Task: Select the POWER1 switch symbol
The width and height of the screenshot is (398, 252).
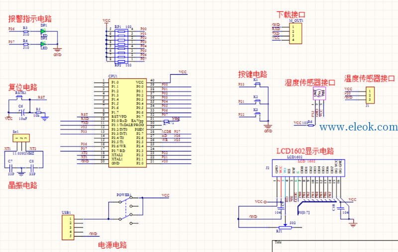Action: (x=126, y=210)
